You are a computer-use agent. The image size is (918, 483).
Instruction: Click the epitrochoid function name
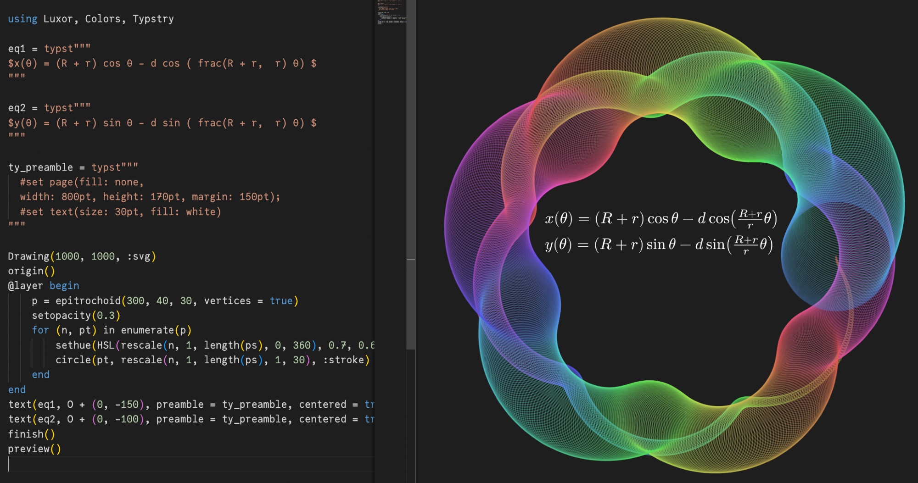[88, 301]
